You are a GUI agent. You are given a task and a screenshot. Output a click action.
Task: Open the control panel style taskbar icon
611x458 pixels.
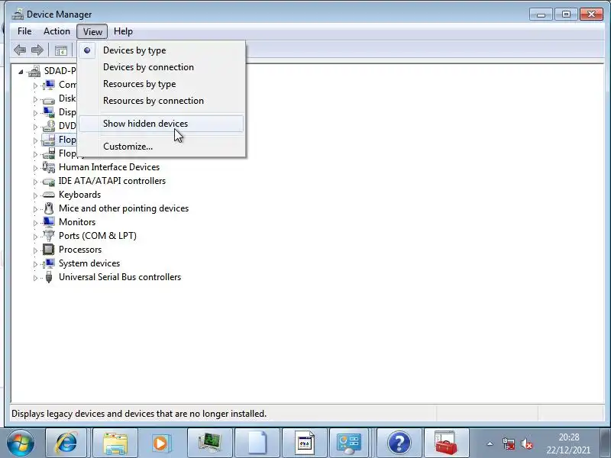pos(348,443)
